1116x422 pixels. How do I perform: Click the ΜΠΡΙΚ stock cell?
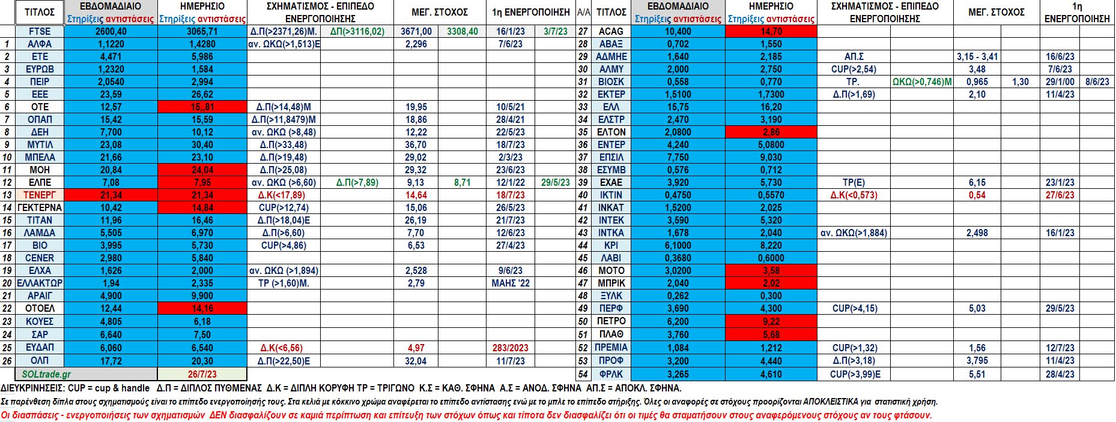611,283
